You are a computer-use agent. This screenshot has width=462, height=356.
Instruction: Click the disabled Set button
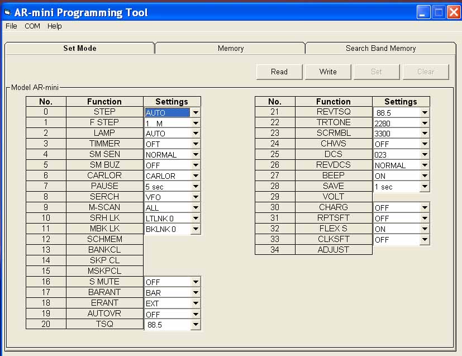click(377, 72)
